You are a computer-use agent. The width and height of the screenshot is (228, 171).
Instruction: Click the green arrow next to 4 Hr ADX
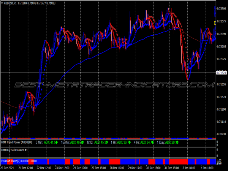pos(152,142)
